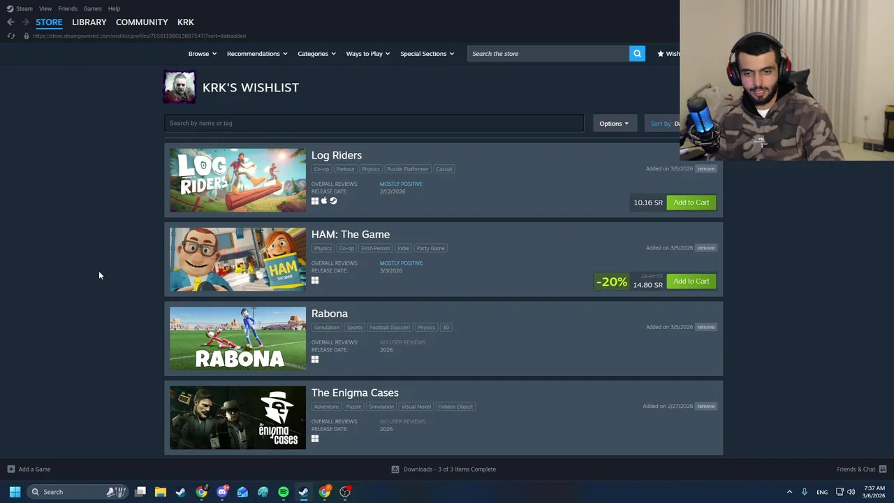Click the Football (Soccer) tag on Rabona
The height and width of the screenshot is (503, 894).
(390, 327)
